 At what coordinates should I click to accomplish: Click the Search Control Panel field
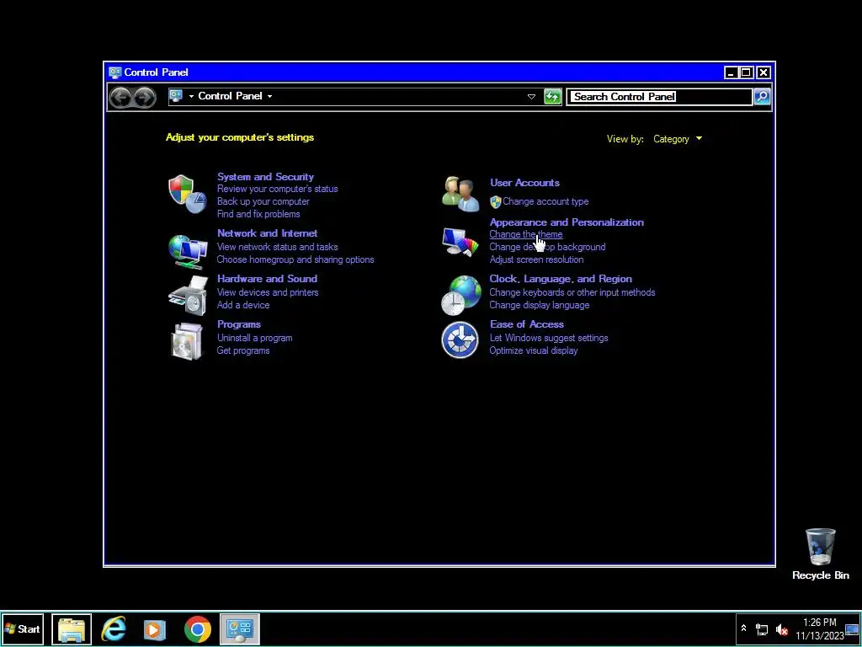point(659,97)
